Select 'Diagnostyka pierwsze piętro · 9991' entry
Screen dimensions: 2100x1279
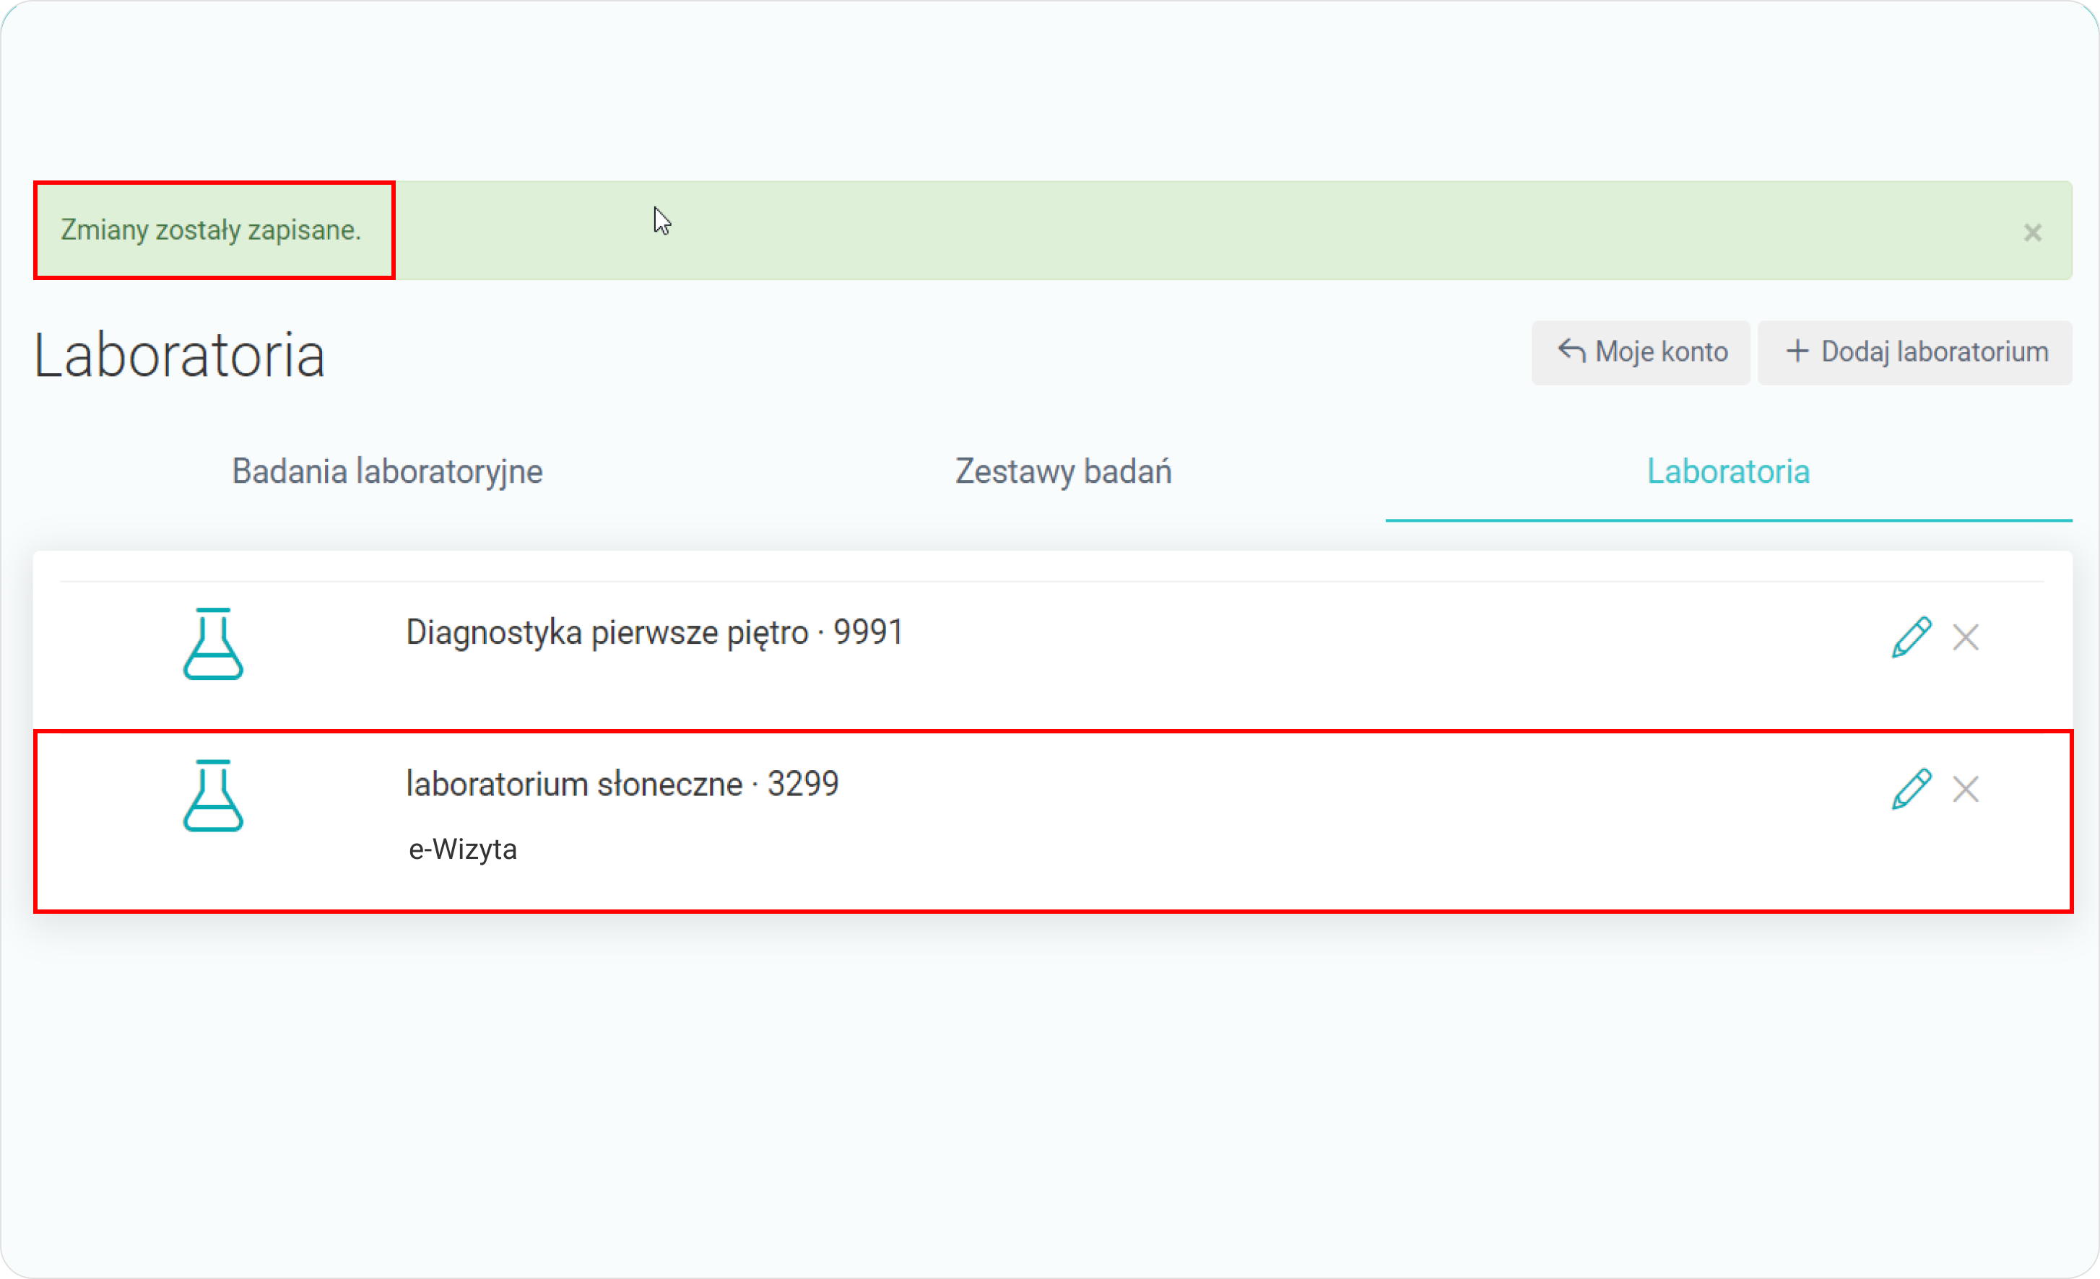click(654, 632)
